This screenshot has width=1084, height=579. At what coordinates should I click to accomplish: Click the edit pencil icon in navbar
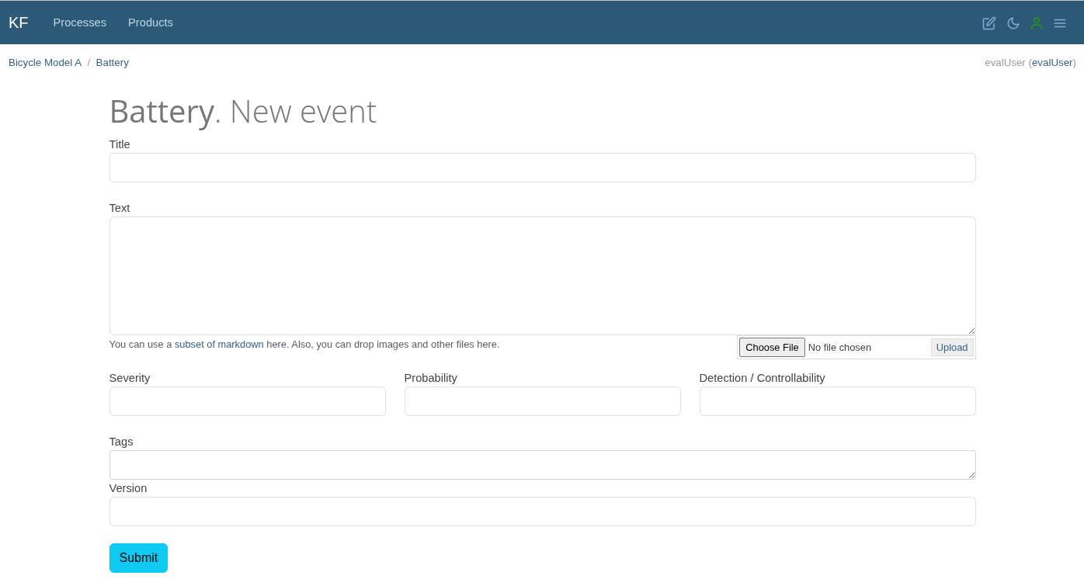pos(988,23)
